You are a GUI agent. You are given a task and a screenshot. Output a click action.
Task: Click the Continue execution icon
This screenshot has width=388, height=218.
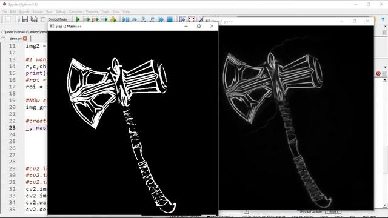[x=161, y=19]
